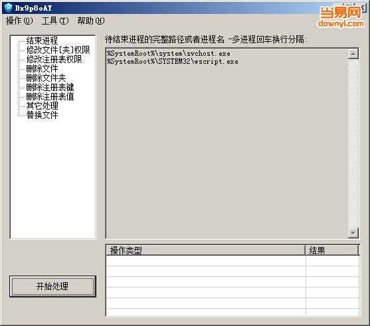Click scroll down arrow of process list

point(353,233)
